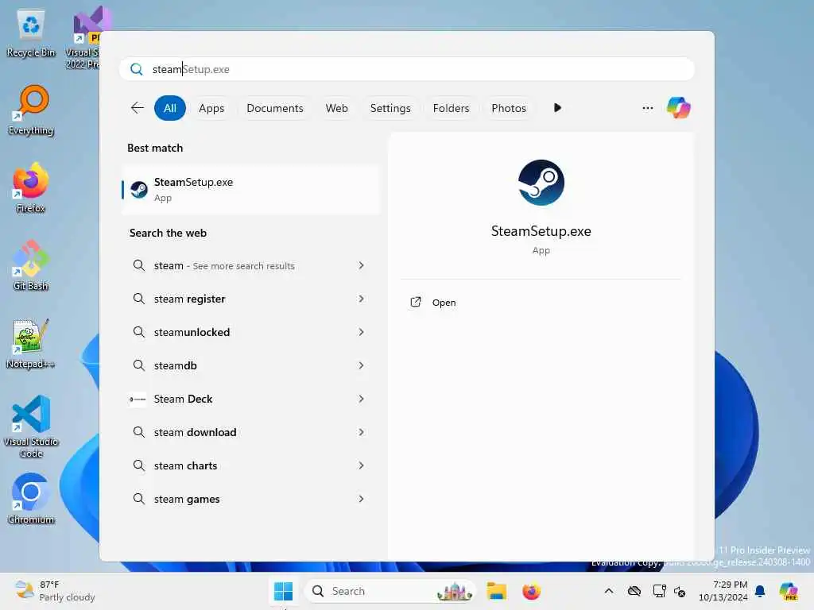The image size is (814, 610).
Task: Switch to the Settings filter tab
Action: click(x=390, y=108)
